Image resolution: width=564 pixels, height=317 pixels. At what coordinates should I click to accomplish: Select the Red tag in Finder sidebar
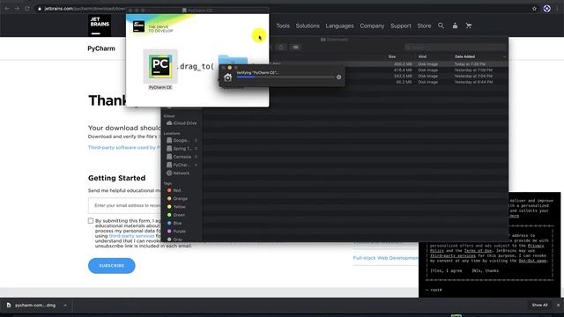point(174,190)
